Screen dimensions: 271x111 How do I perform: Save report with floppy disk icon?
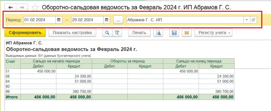coord(174,33)
